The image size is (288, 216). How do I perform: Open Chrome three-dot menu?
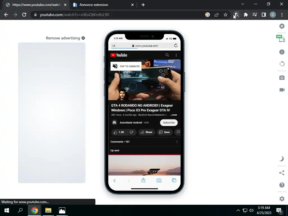pyautogui.click(x=282, y=15)
